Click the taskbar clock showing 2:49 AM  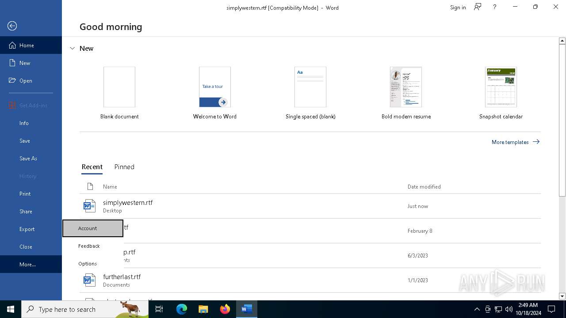click(x=528, y=309)
